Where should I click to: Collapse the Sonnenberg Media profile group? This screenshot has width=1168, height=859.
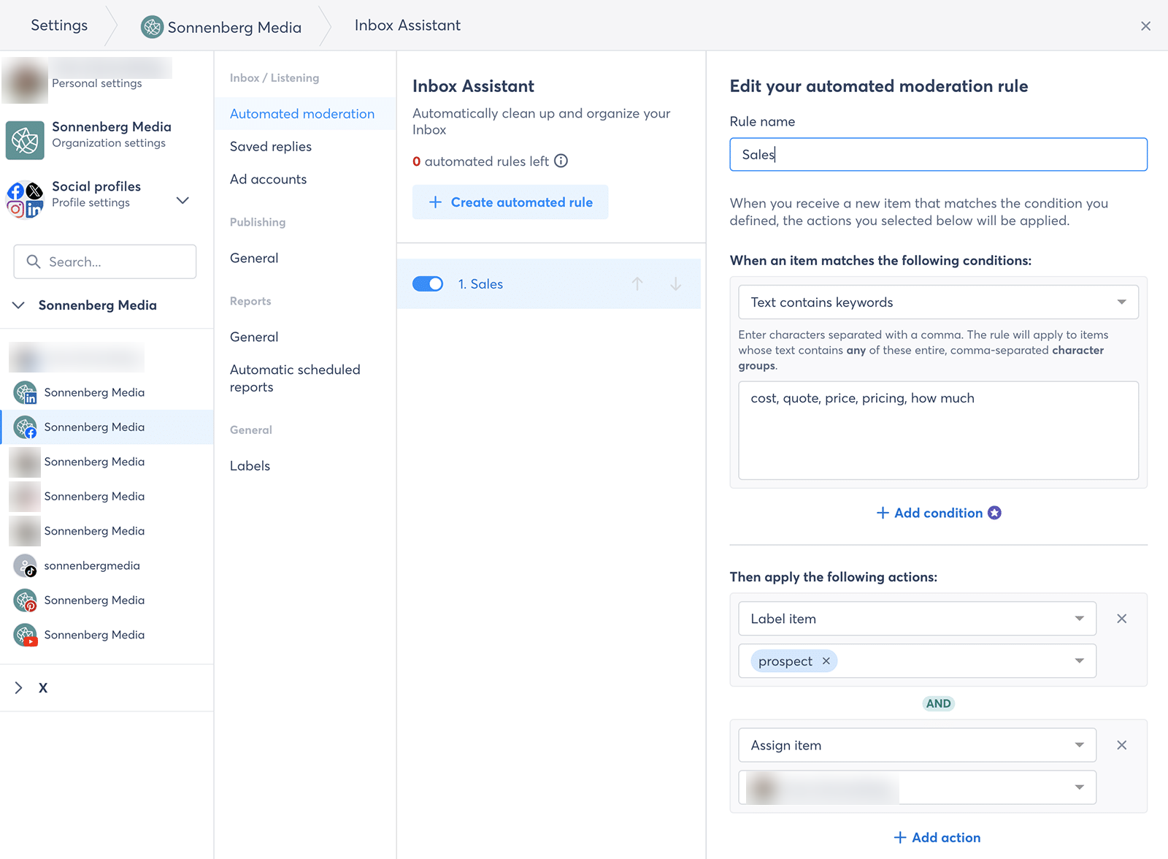coord(19,305)
